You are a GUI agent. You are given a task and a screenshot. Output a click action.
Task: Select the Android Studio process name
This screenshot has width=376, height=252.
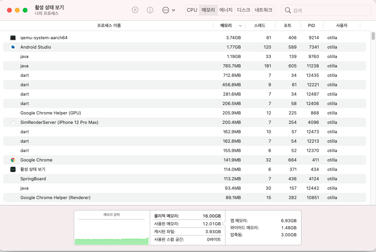(36, 47)
